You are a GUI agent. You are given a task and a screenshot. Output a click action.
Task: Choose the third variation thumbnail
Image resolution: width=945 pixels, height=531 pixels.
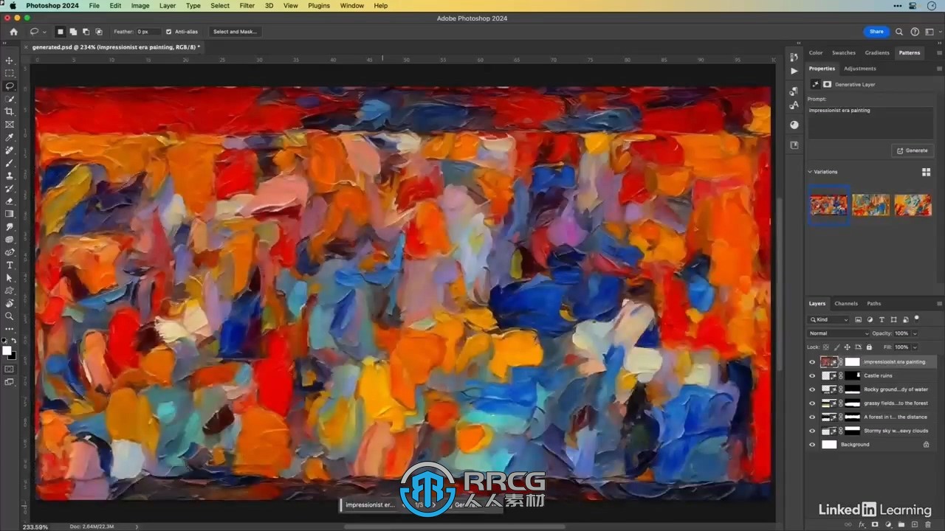pyautogui.click(x=913, y=204)
